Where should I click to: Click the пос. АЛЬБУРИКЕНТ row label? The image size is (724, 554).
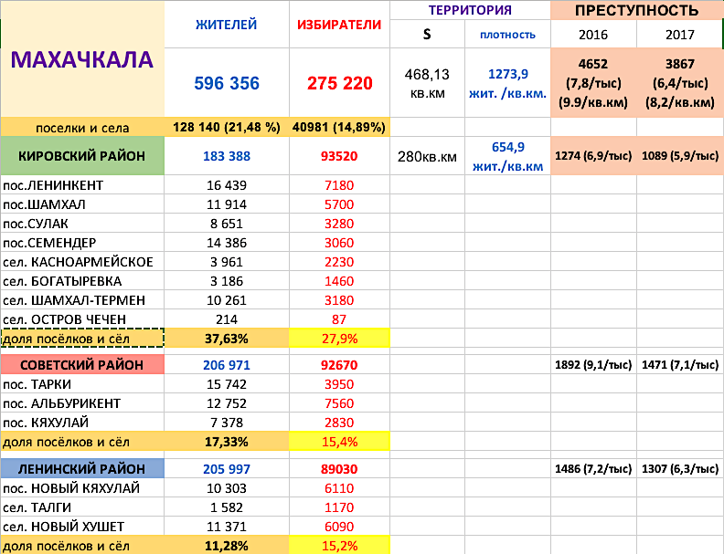click(x=82, y=403)
